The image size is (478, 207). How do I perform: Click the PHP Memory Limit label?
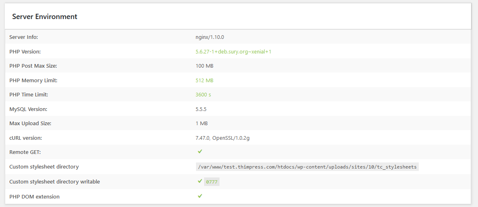pos(33,80)
